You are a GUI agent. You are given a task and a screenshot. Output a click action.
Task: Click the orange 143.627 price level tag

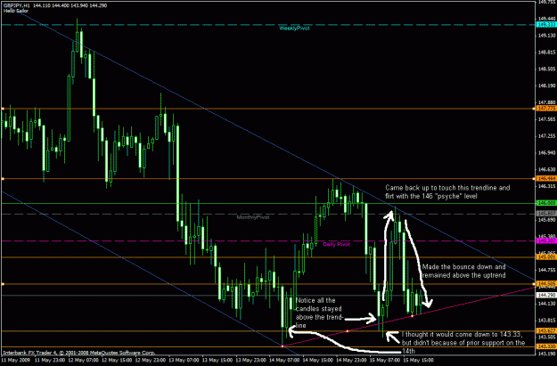546,331
